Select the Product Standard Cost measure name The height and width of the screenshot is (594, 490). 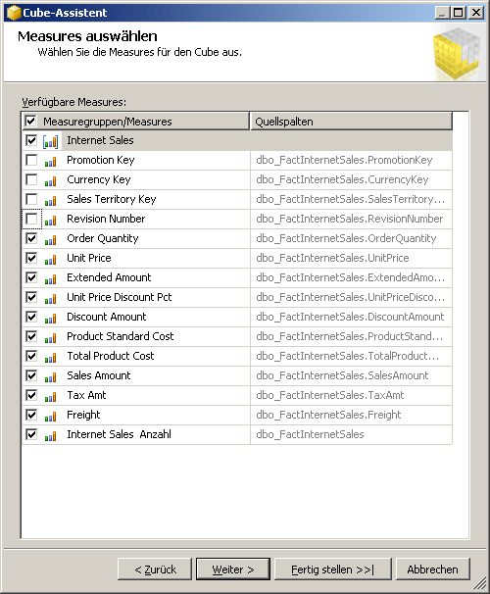tap(121, 336)
